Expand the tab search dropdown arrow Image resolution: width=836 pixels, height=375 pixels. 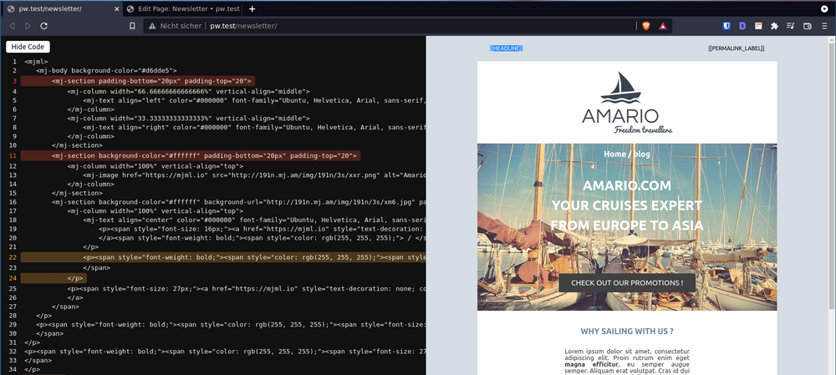point(824,8)
